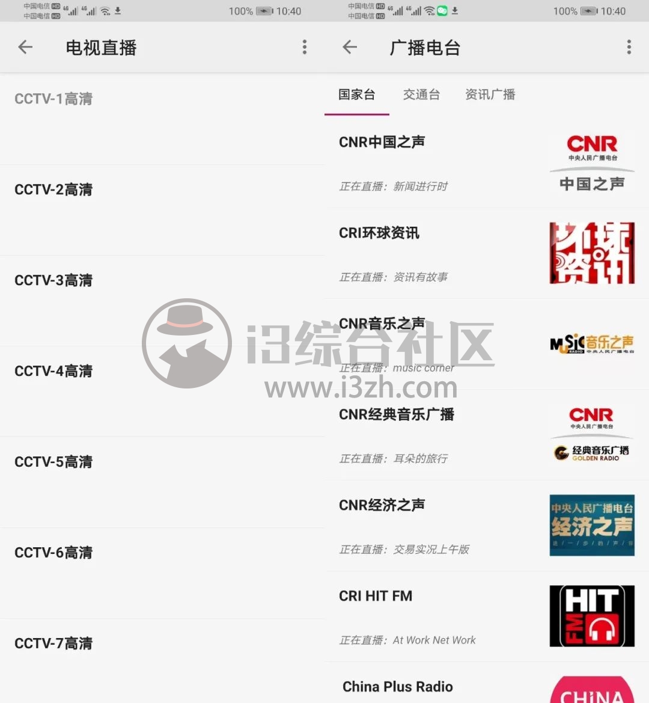Play CNR经济之声 radio station
649x703 pixels.
487,526
